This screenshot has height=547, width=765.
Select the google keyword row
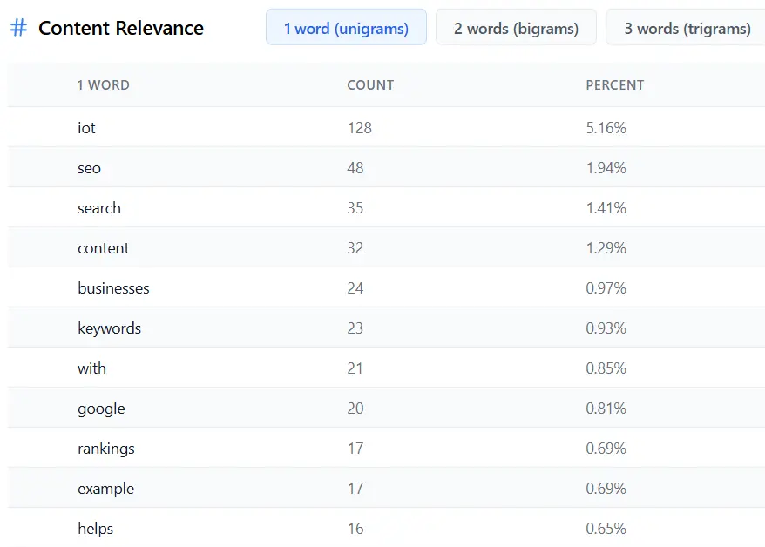click(x=386, y=408)
